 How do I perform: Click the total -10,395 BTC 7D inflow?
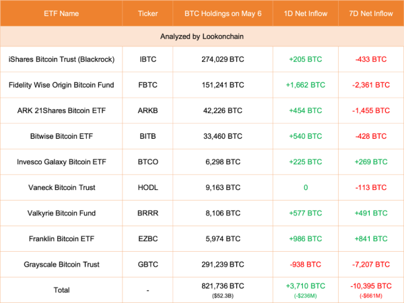(x=371, y=285)
